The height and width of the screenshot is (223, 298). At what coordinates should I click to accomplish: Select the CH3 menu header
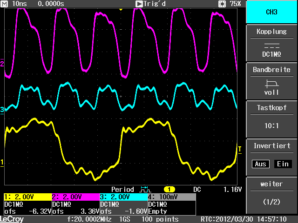click(x=271, y=12)
